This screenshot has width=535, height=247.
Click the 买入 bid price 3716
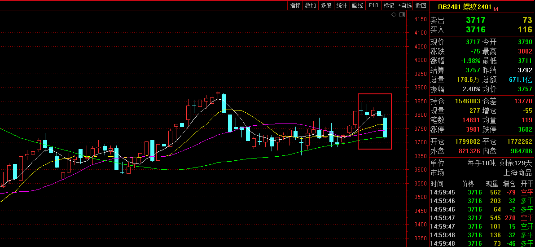point(475,30)
